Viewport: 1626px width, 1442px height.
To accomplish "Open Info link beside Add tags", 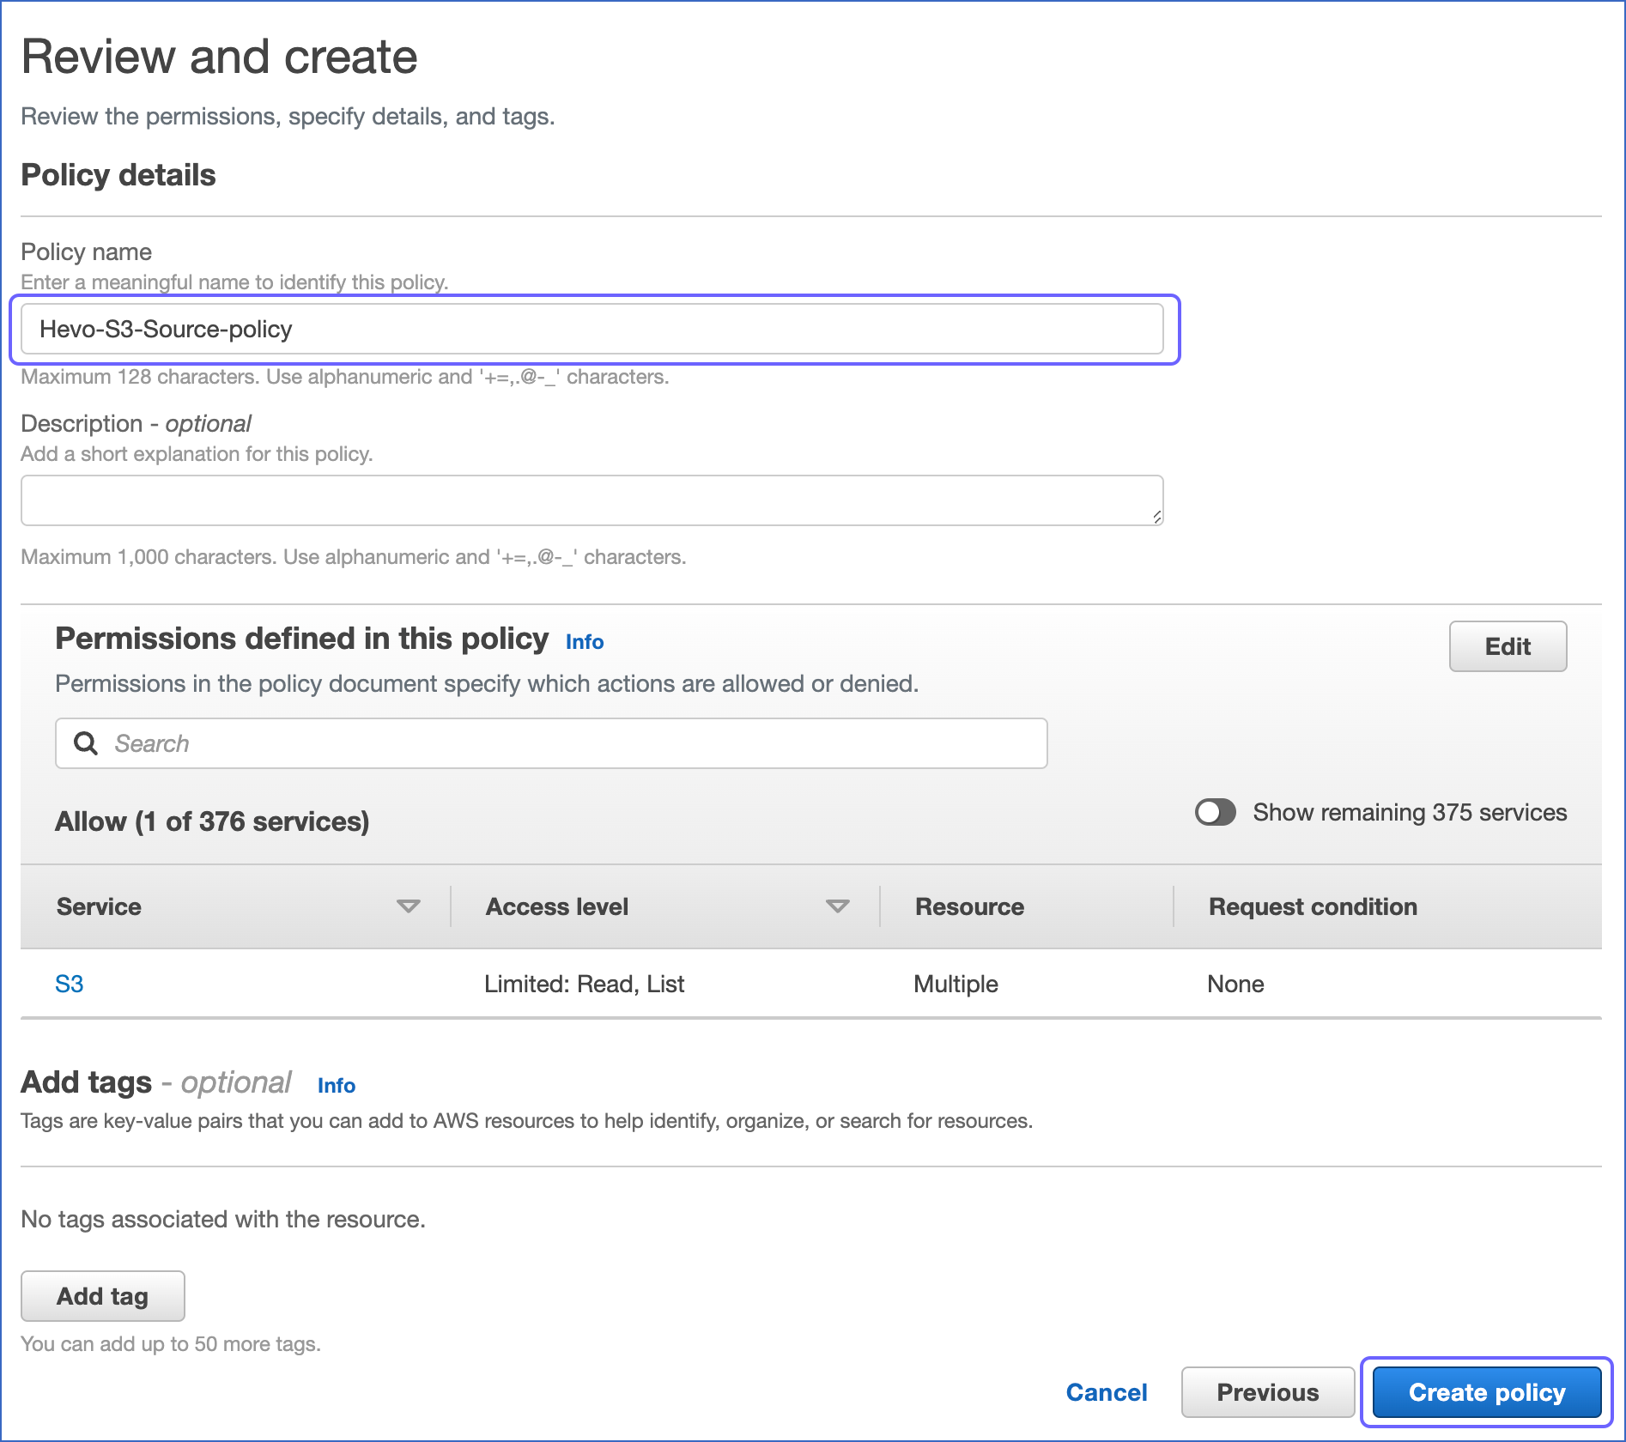I will pyautogui.click(x=337, y=1086).
